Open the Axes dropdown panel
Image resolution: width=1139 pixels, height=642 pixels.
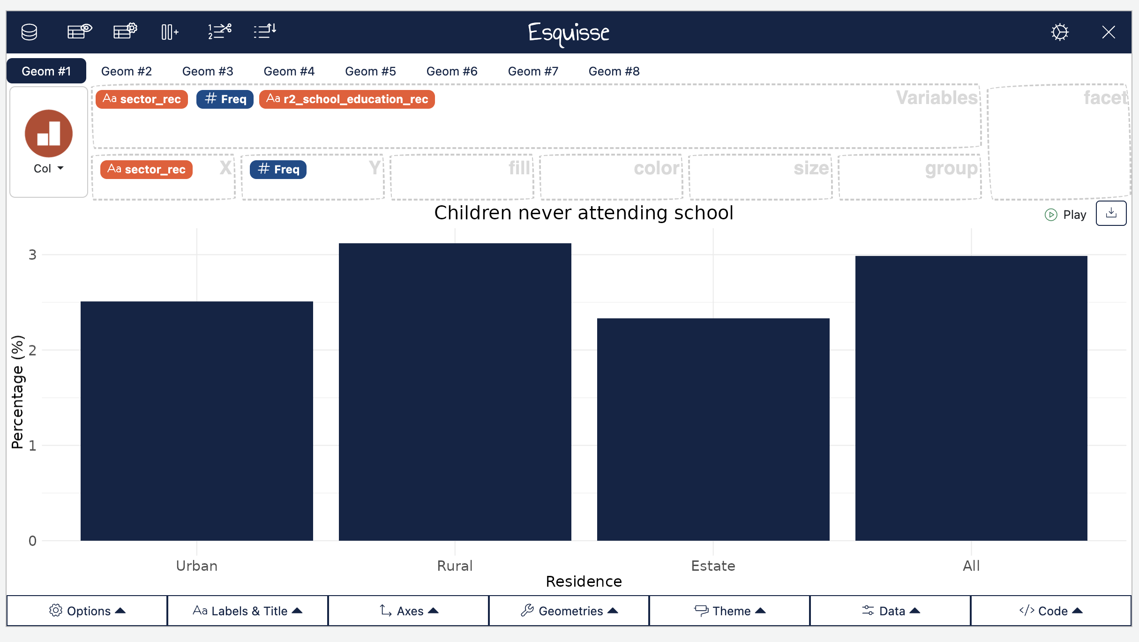[409, 611]
